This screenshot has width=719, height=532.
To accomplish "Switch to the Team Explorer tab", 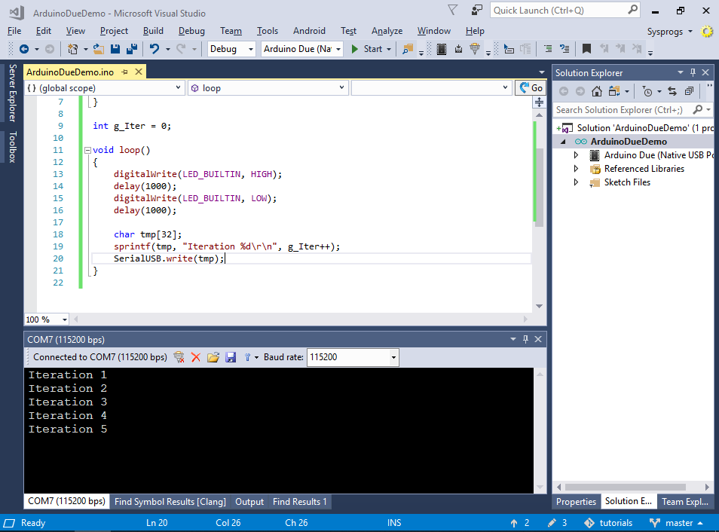I will 684,502.
